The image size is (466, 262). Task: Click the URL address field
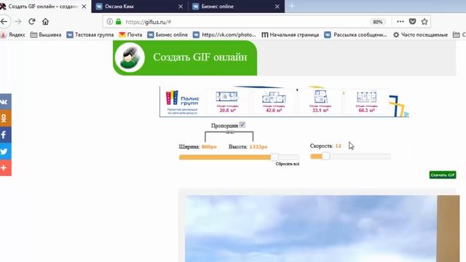pyautogui.click(x=244, y=22)
